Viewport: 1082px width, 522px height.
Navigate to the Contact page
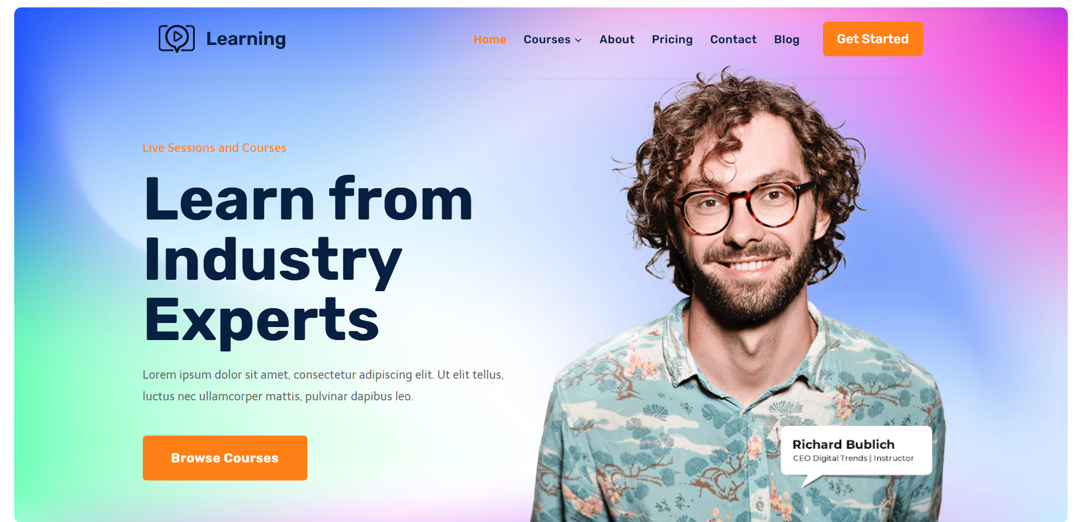coord(733,39)
